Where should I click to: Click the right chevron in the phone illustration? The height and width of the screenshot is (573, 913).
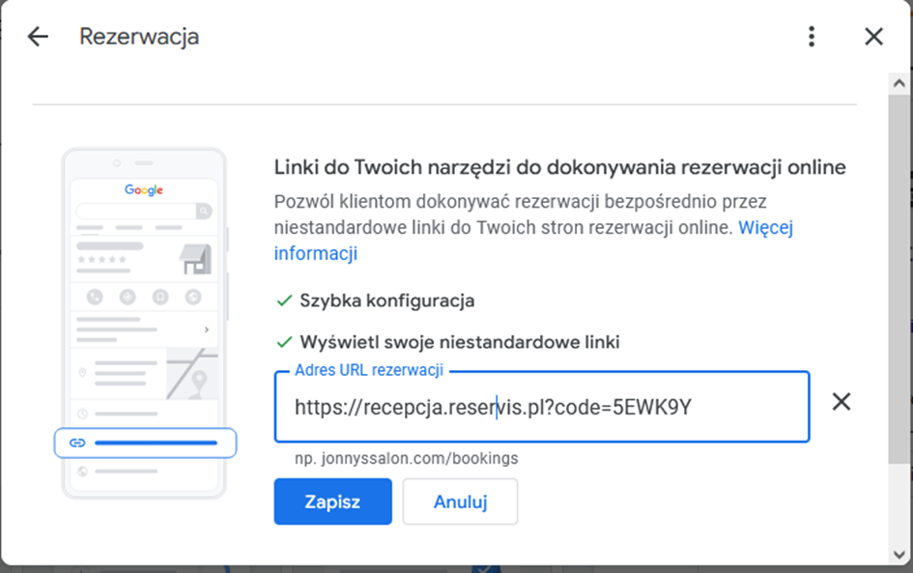pos(207,329)
